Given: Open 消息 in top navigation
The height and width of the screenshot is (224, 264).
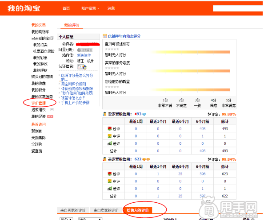Looking at the screenshot, I should (x=111, y=8).
